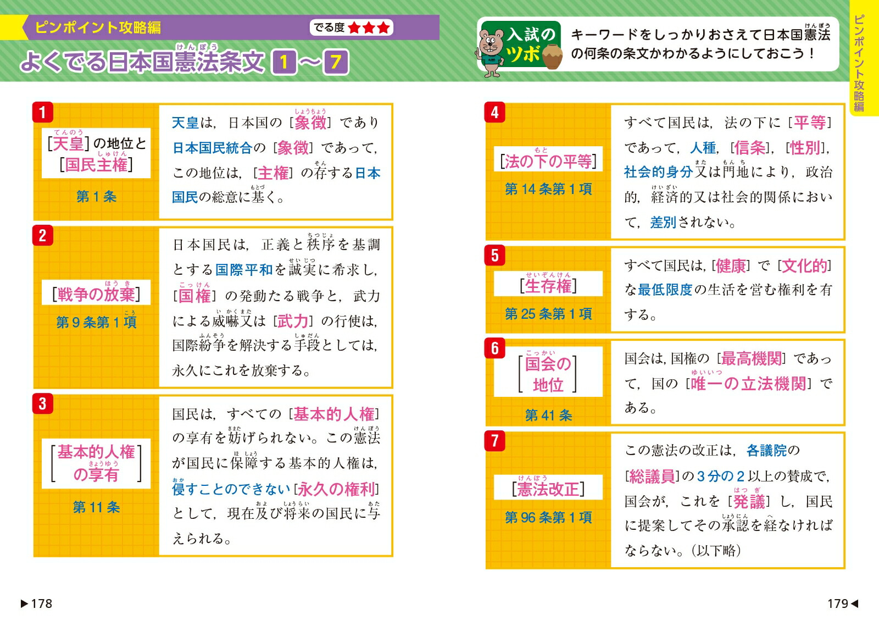
Task: Click the 第96条第1項 article label
Action: click(x=548, y=517)
